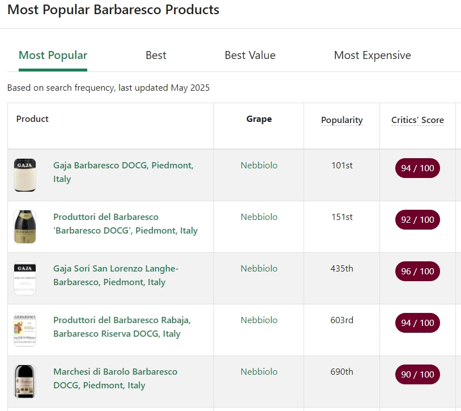Click the 90 / 100 score badge

[x=417, y=375]
